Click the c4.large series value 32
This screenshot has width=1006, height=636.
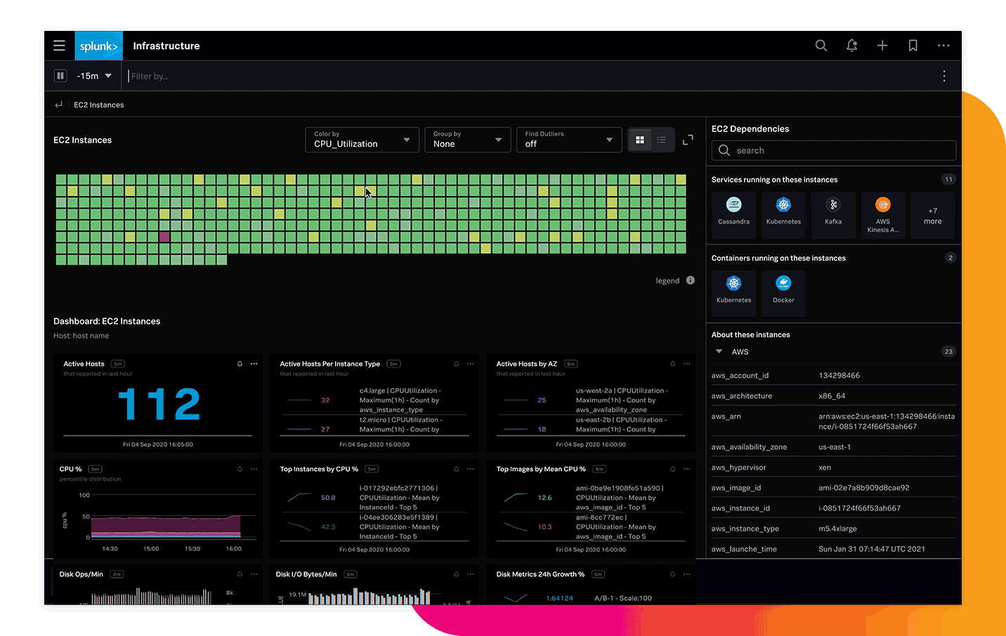(325, 400)
